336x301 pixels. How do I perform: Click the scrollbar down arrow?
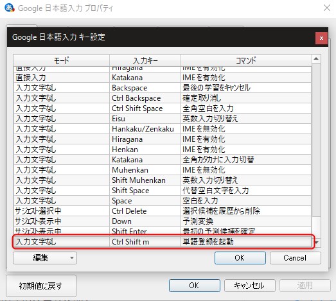coord(316,243)
